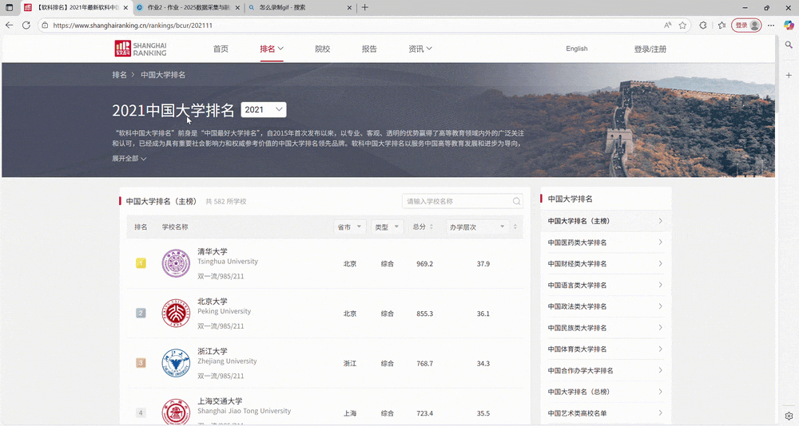
Task: Open the tab actions menu icon
Action: (9, 8)
